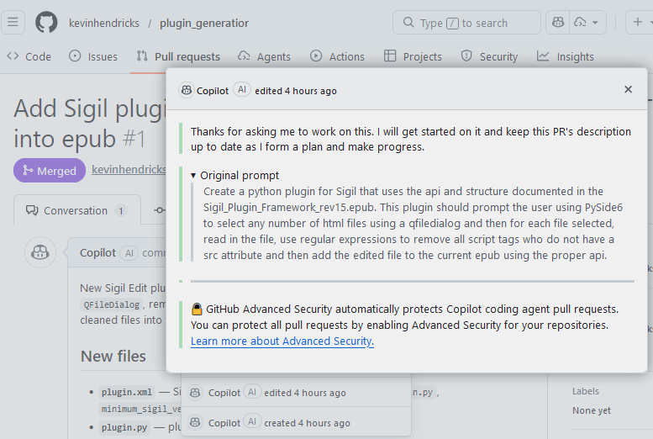Focus the Type to search field

(466, 23)
